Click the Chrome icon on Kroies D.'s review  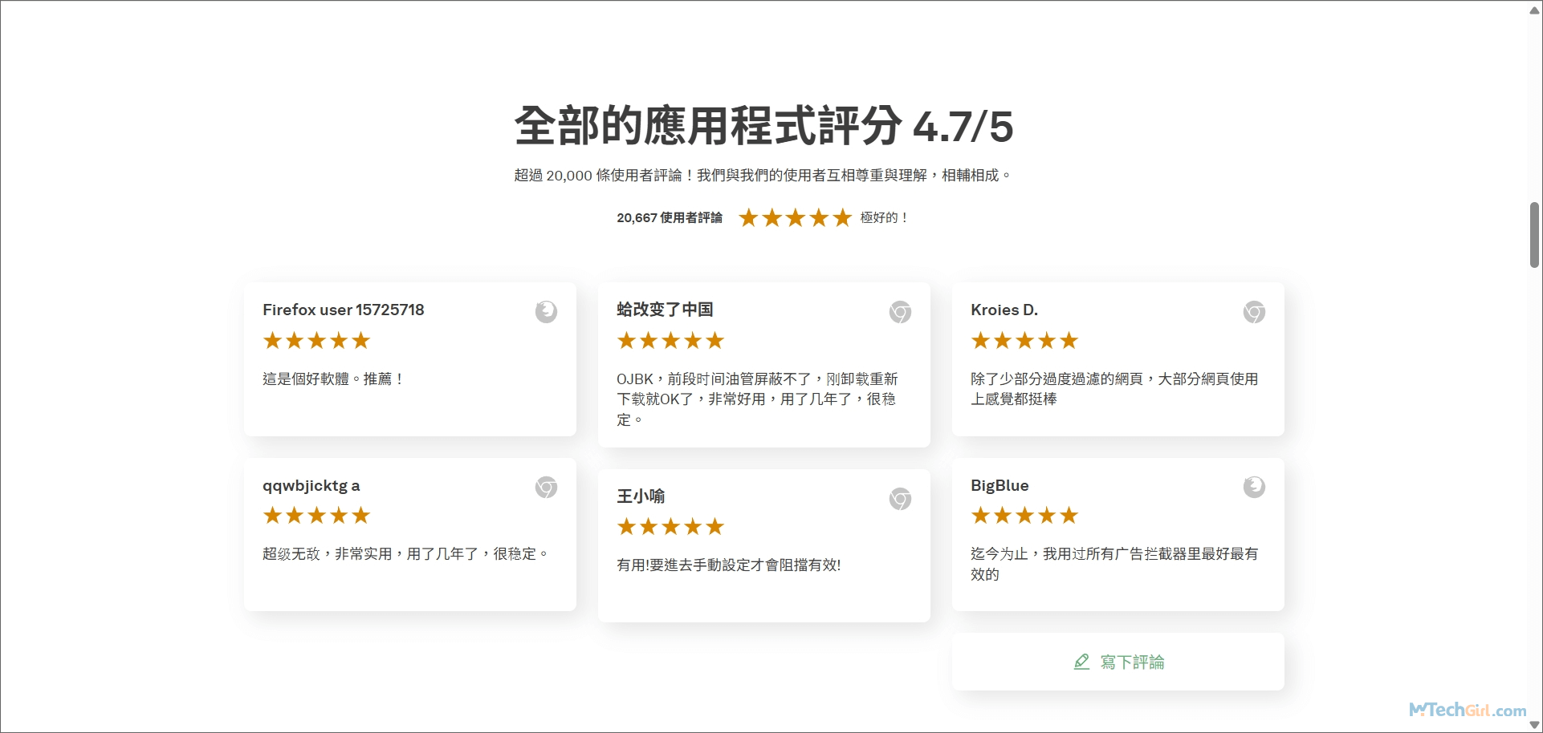click(x=1254, y=312)
